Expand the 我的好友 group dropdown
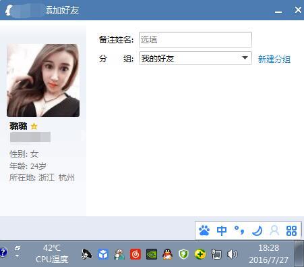 click(195, 58)
